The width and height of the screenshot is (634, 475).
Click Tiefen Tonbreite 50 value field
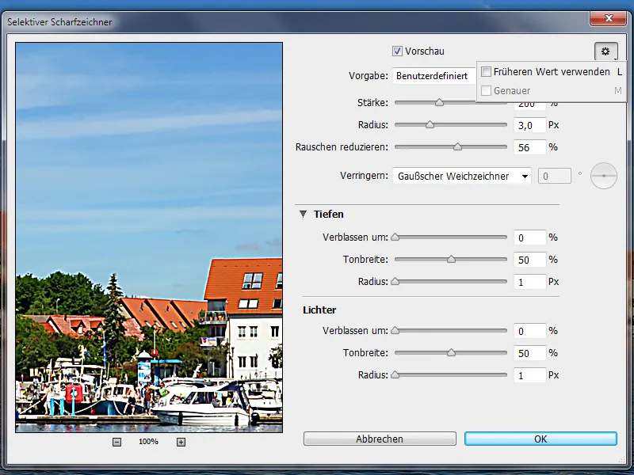tap(529, 260)
